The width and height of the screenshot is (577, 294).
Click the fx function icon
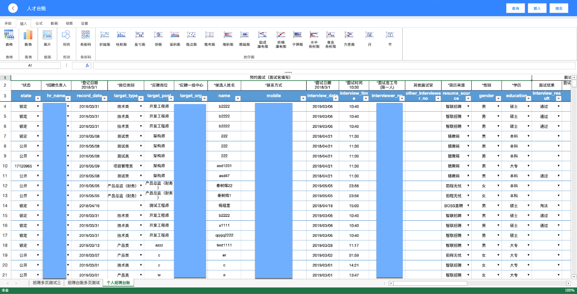point(87,65)
